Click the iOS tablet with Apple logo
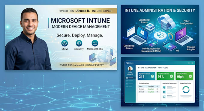204x111 pixels. [x=170, y=46]
